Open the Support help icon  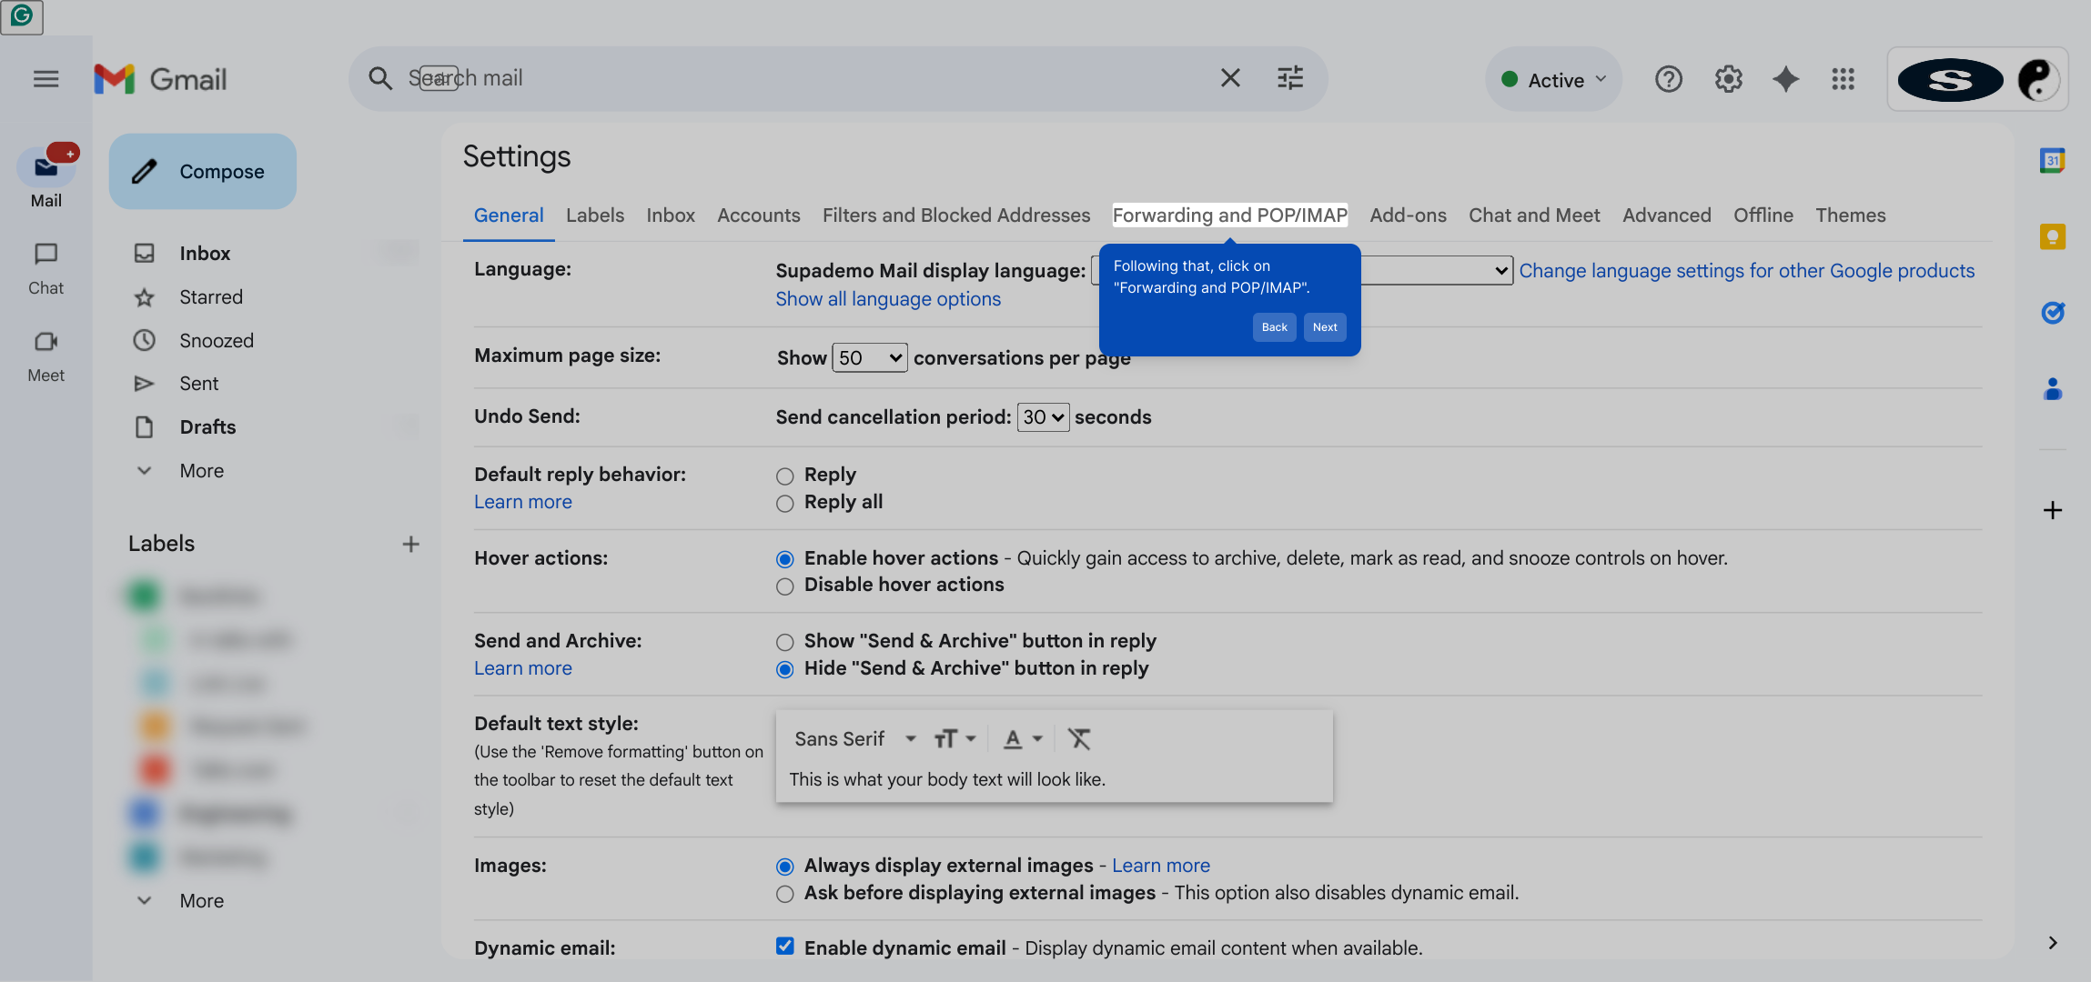click(x=1668, y=79)
